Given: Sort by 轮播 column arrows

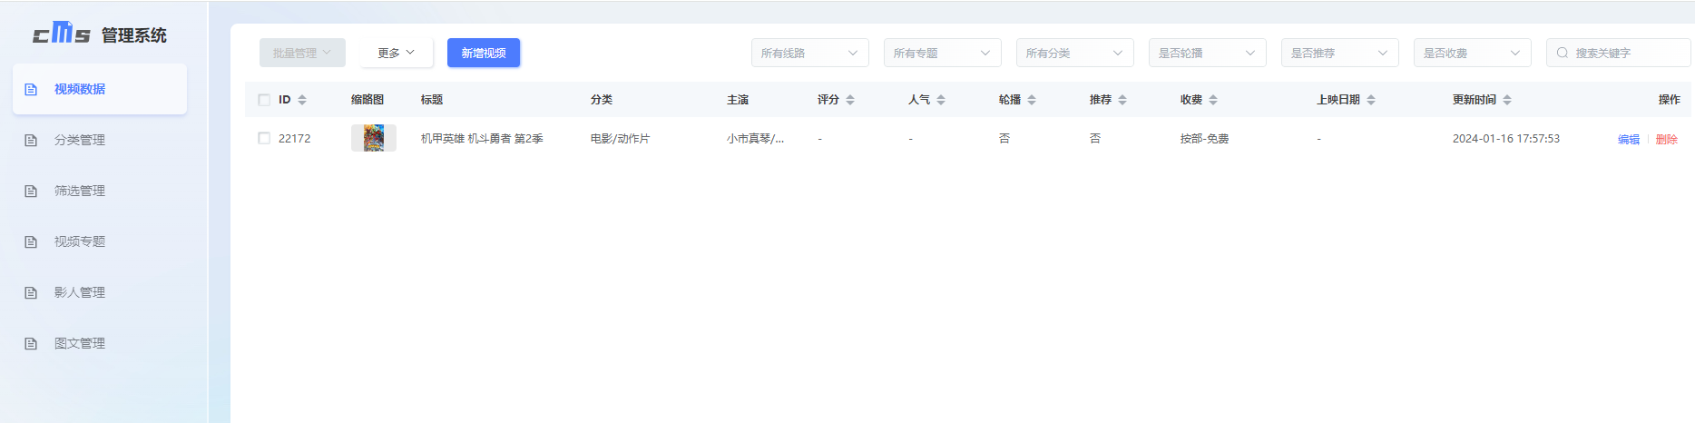Looking at the screenshot, I should (x=1032, y=100).
